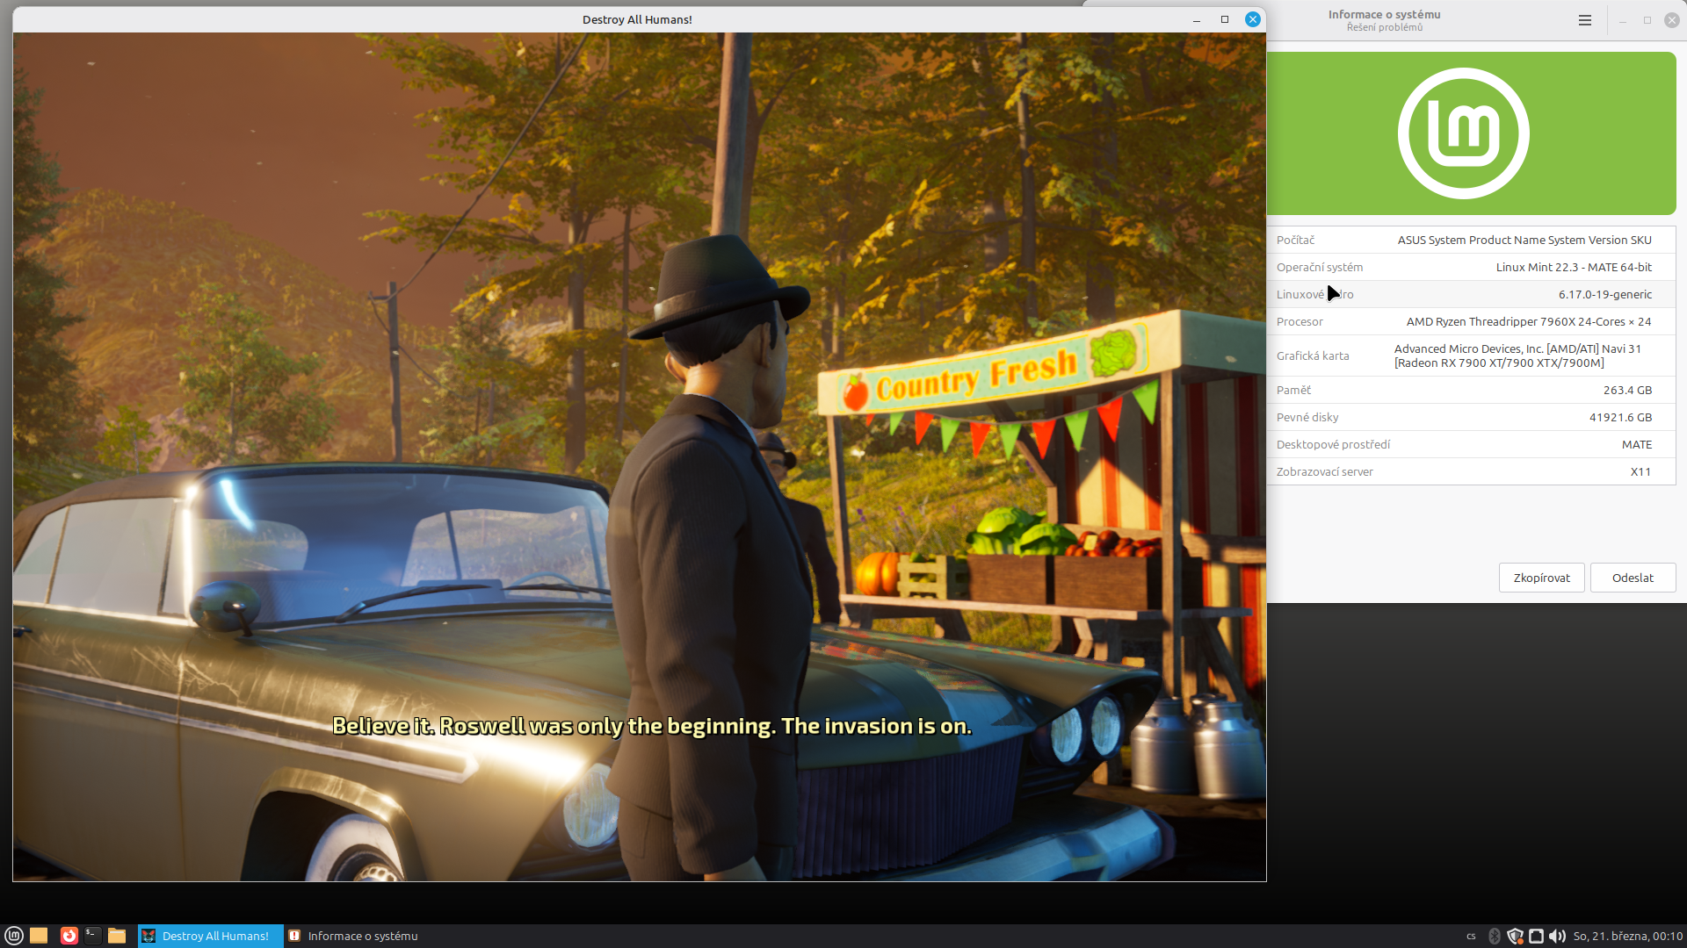Image resolution: width=1687 pixels, height=948 pixels.
Task: Click the Bluetooth tray icon
Action: coord(1494,936)
